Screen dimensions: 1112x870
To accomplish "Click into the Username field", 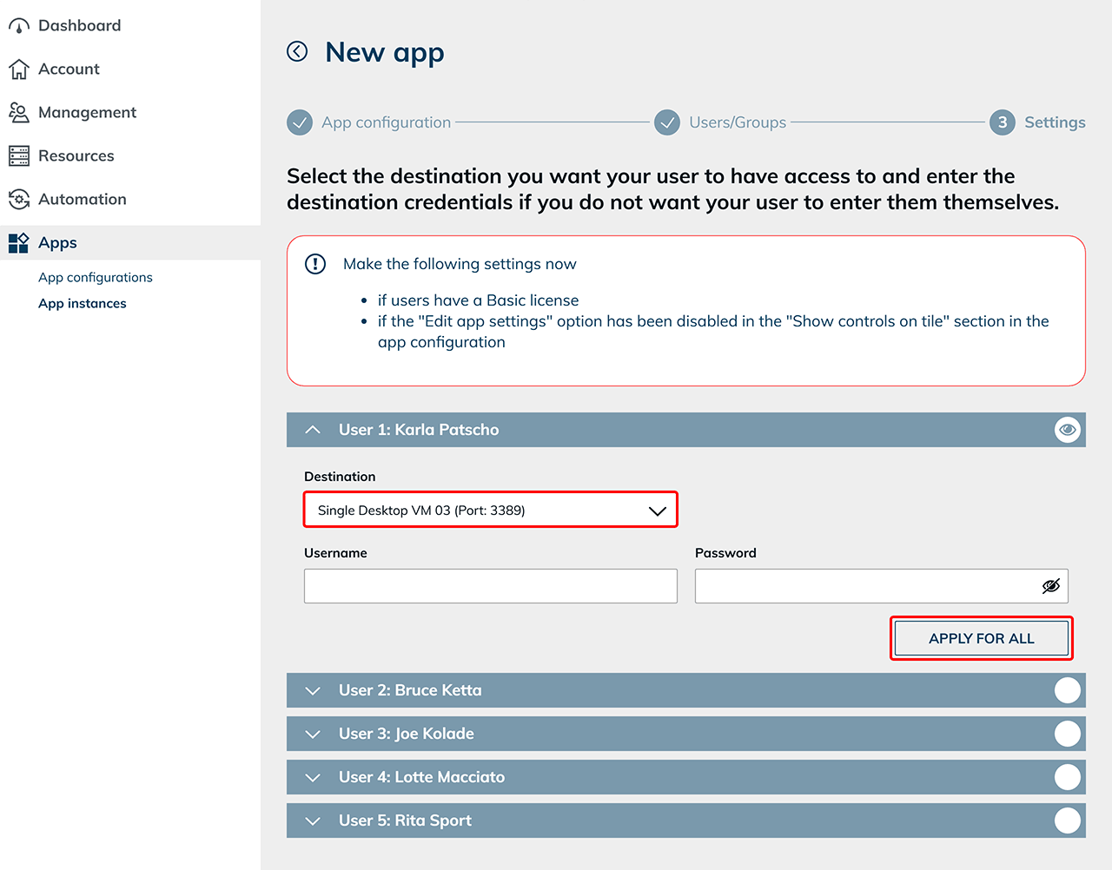I will 490,586.
